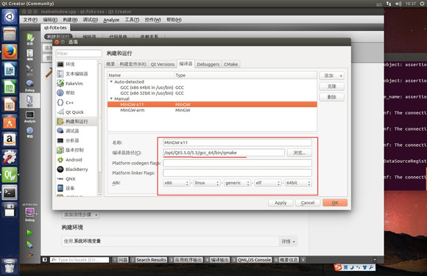
Task: Switch to Debug mode in Qt Creator sidebar
Action: [x=29, y=86]
